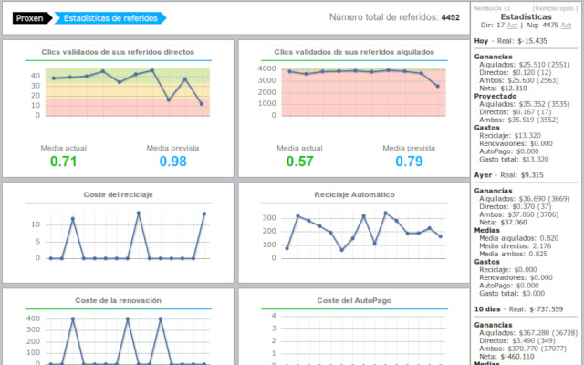Click the Reiniciar opciones link
The height and width of the screenshot is (365, 584).
(555, 8)
